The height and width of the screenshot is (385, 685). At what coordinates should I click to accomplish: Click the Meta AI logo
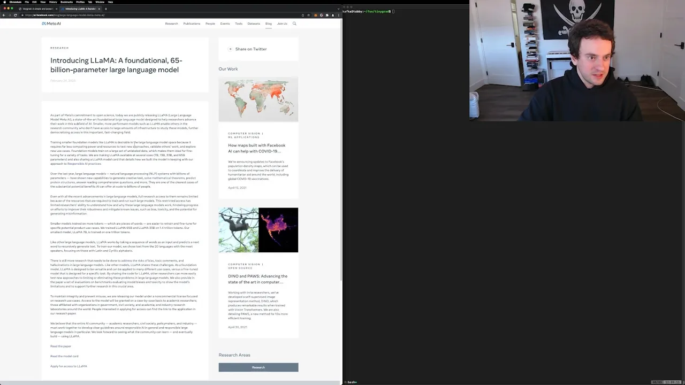point(51,24)
